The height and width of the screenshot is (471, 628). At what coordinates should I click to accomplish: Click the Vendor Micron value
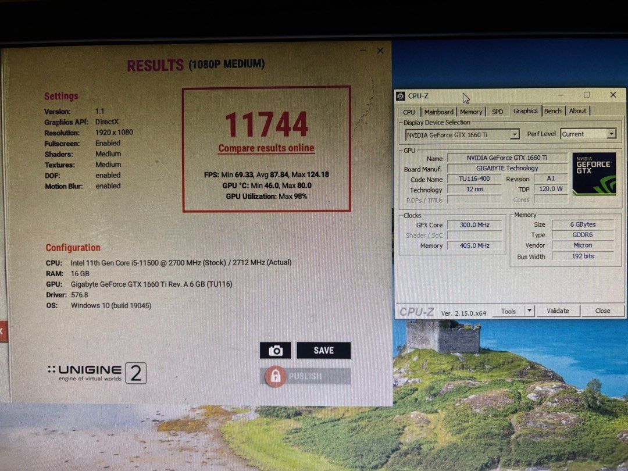pyautogui.click(x=583, y=245)
